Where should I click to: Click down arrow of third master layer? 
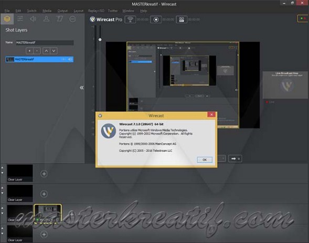(x=3, y=213)
